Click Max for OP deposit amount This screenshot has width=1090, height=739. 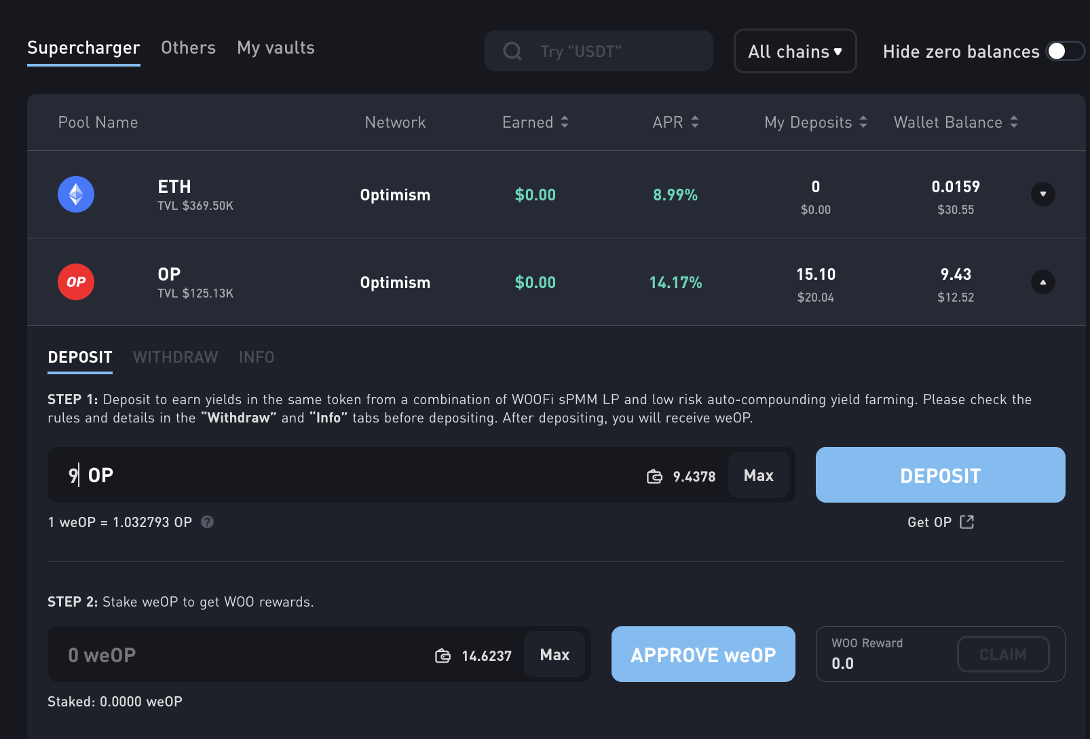[759, 475]
